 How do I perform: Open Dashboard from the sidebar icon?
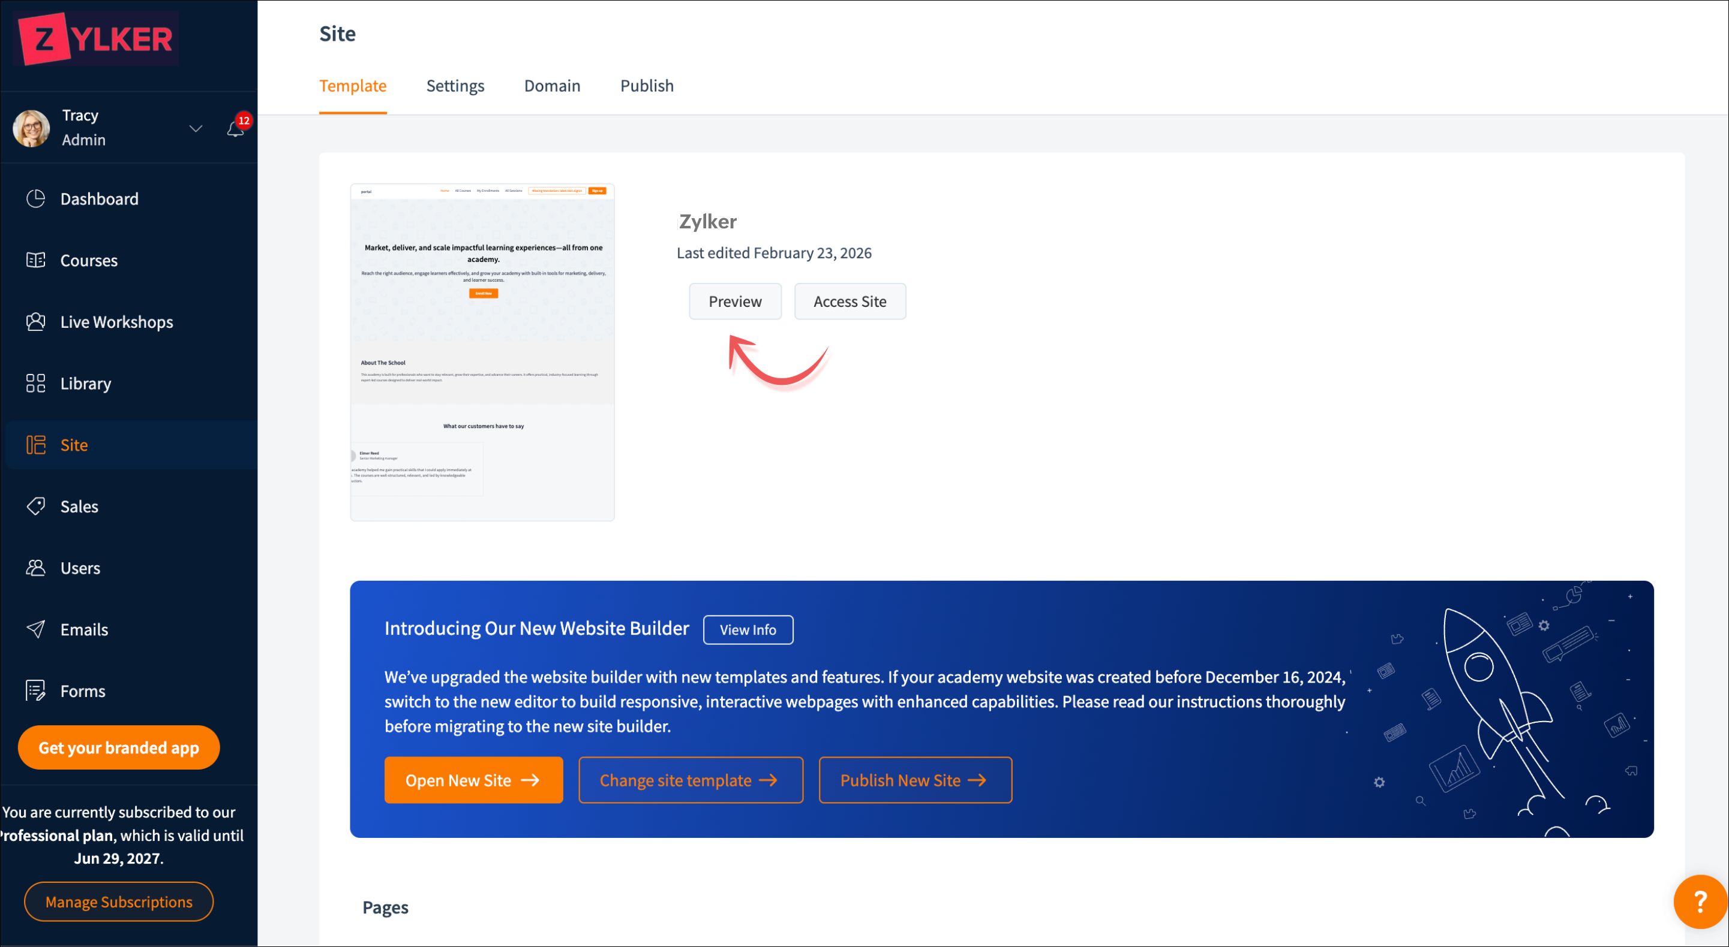35,198
